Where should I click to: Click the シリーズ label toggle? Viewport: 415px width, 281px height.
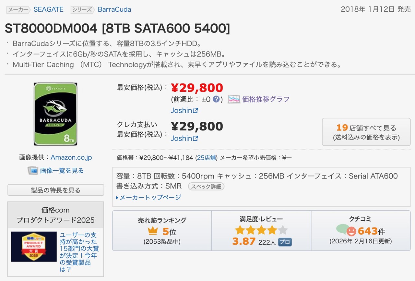[x=81, y=9]
